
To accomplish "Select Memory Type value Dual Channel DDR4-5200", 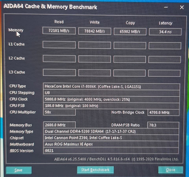I will tap(111, 131).
